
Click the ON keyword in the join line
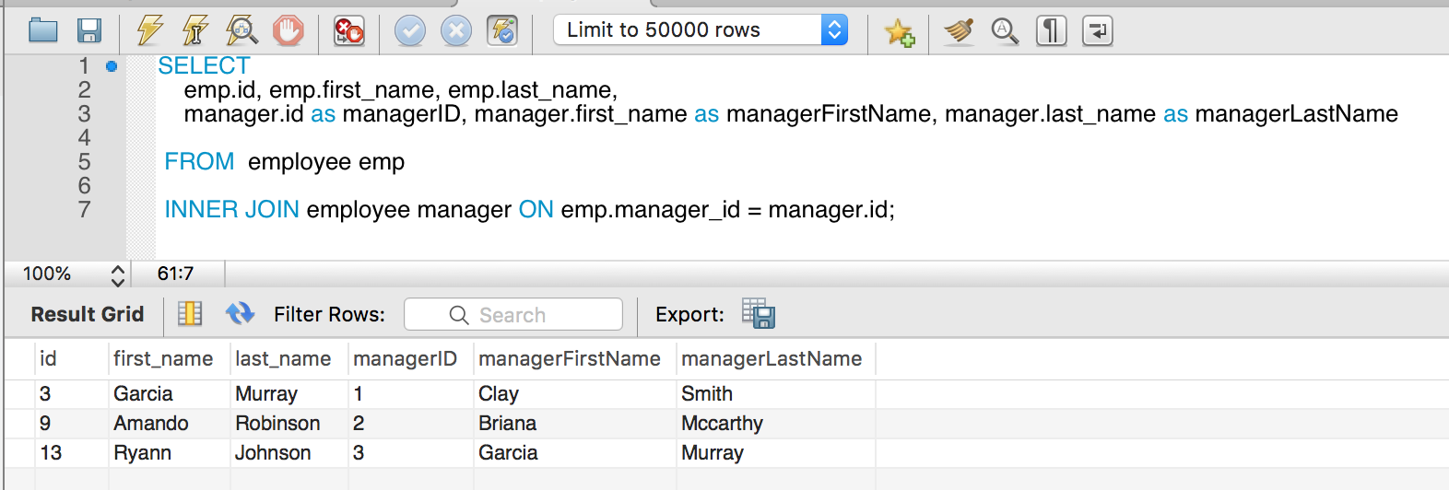pos(536,210)
